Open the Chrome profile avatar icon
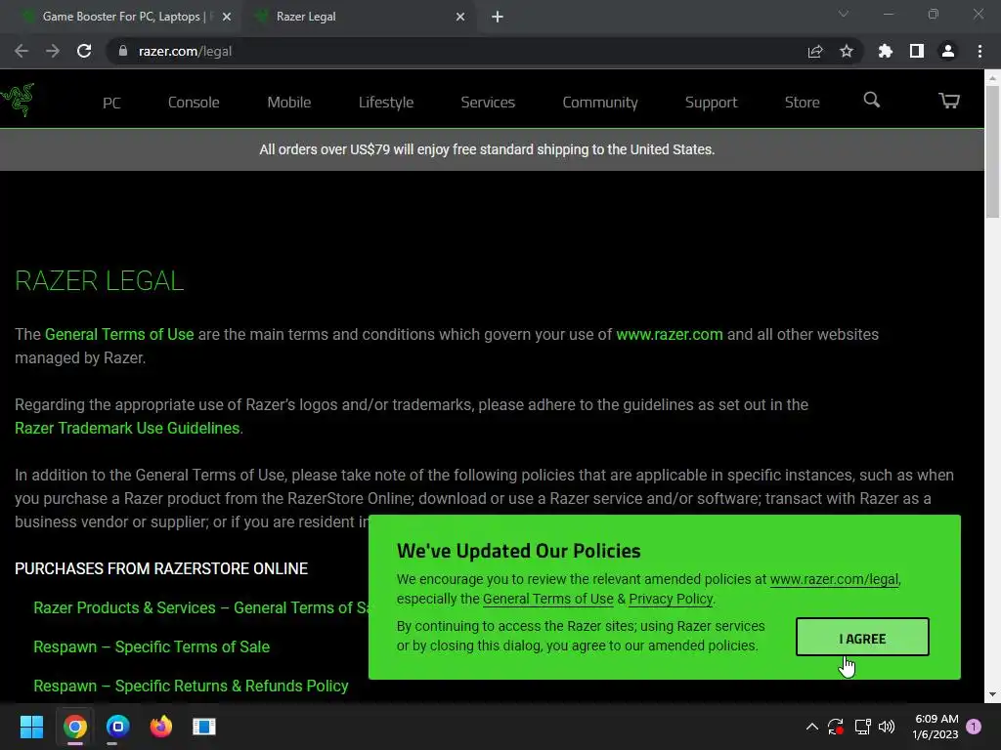Image resolution: width=1001 pixels, height=750 pixels. coord(948,51)
